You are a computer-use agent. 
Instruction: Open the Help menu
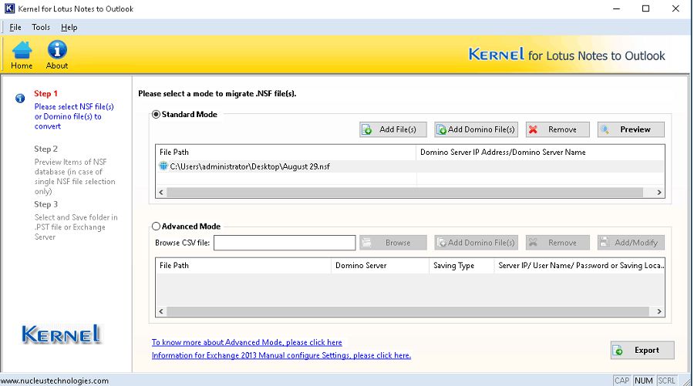[x=69, y=27]
